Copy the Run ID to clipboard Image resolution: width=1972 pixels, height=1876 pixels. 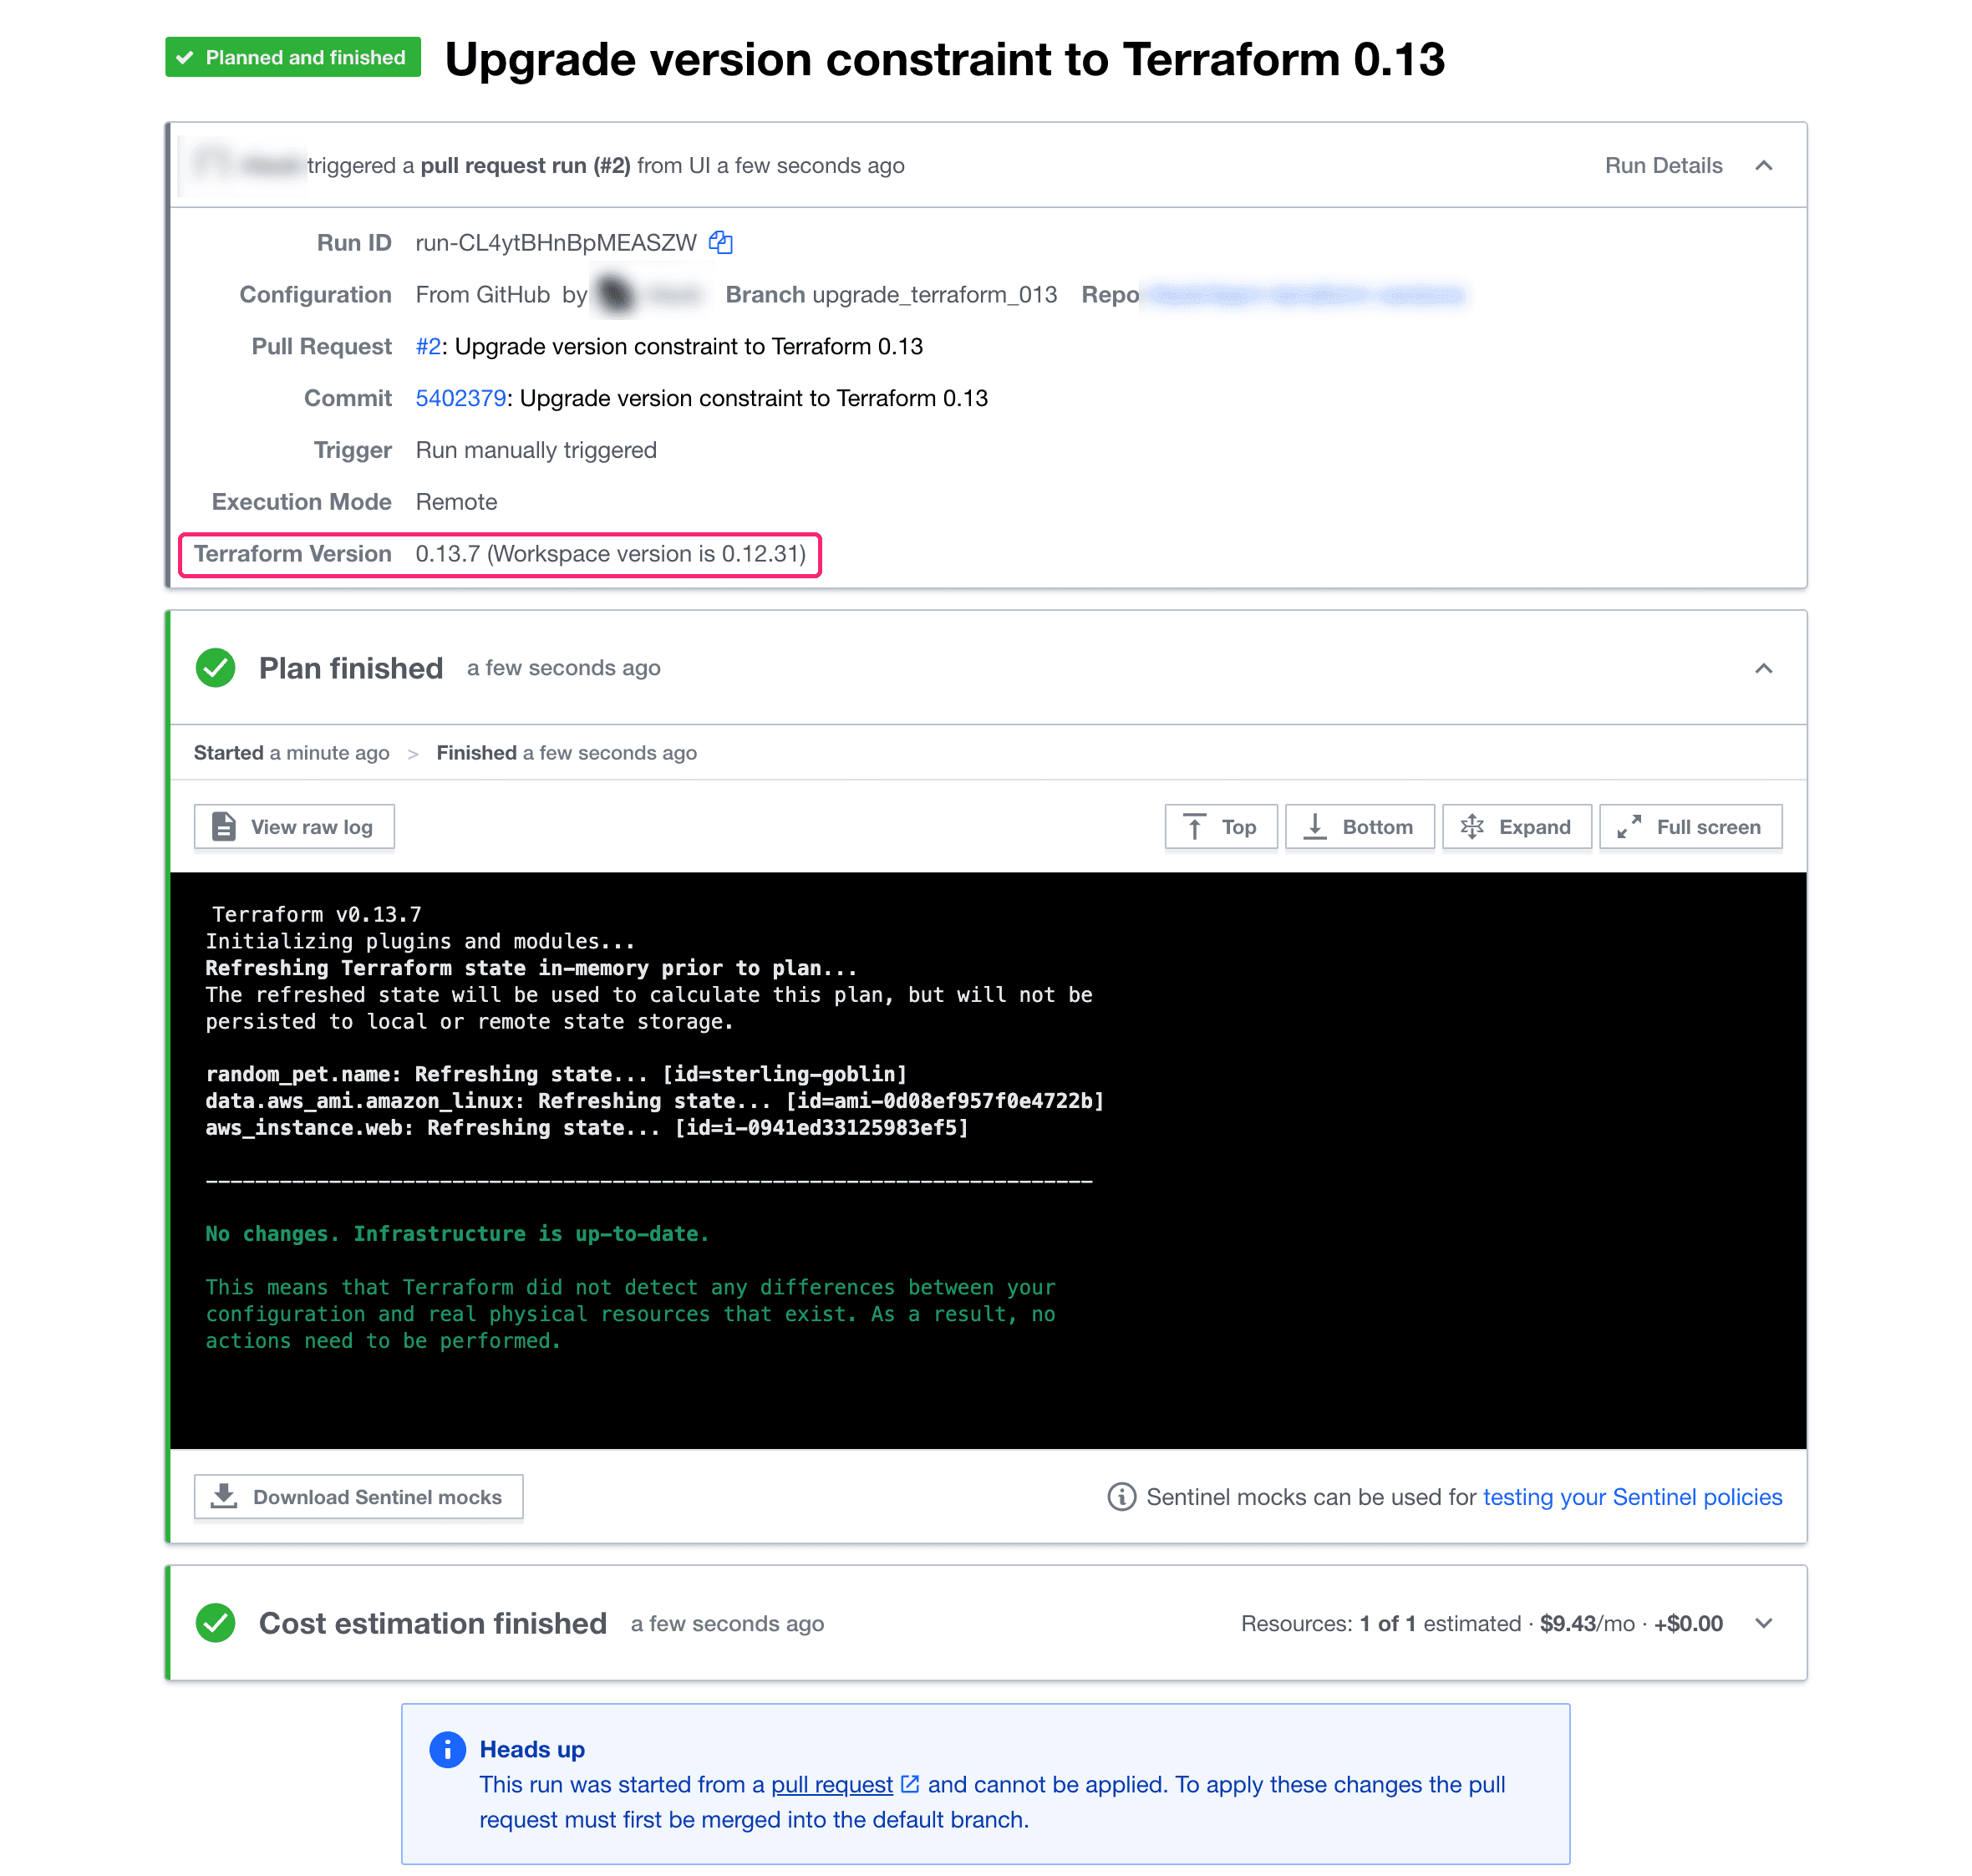coord(720,242)
